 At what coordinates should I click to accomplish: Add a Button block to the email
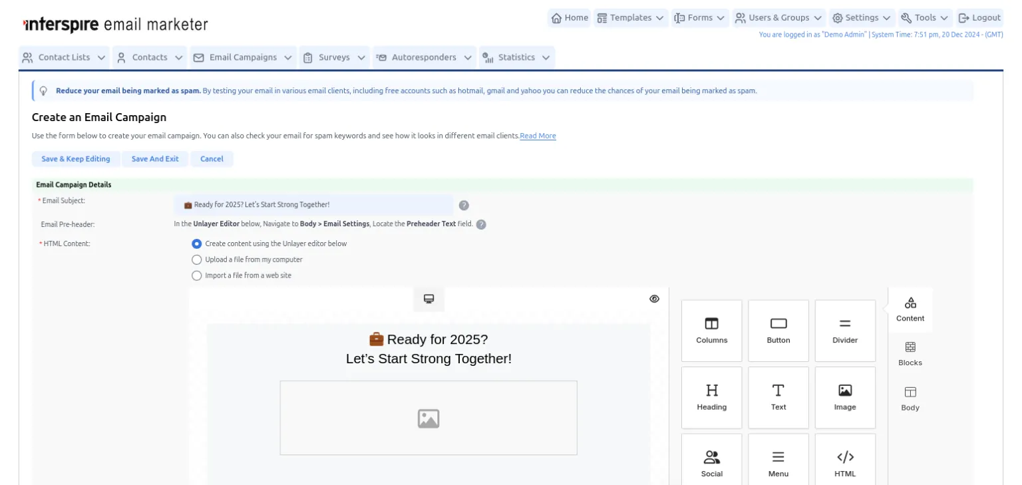(x=778, y=331)
